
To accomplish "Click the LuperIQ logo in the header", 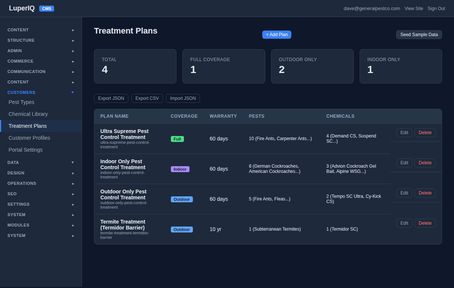I will pos(22,8).
